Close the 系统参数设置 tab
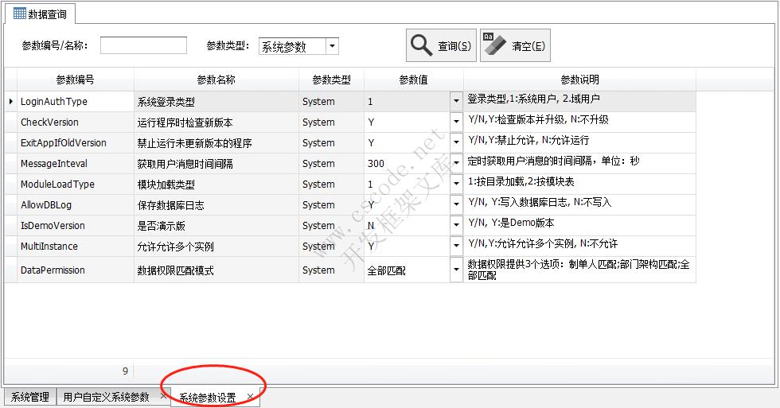780x408 pixels. pos(250,397)
